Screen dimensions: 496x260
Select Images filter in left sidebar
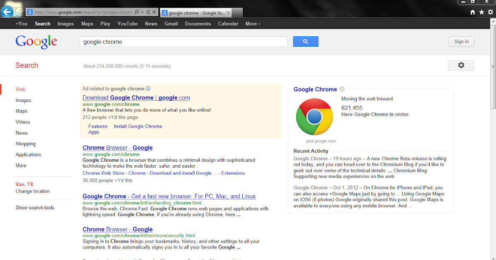click(x=24, y=100)
